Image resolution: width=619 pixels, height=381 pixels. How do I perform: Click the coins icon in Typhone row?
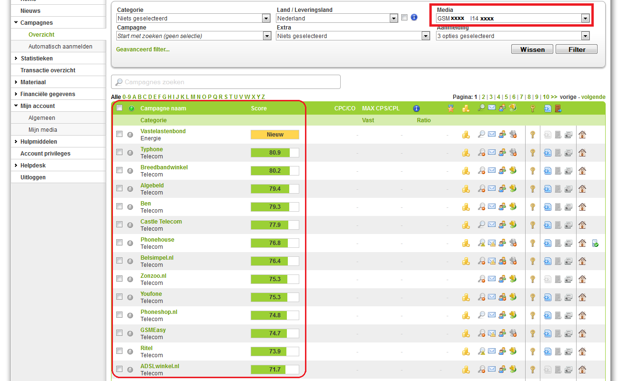(x=466, y=153)
